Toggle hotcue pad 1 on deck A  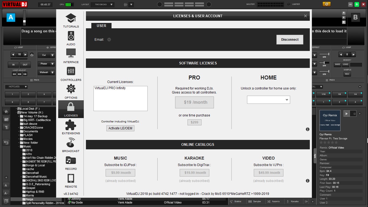(12, 94)
